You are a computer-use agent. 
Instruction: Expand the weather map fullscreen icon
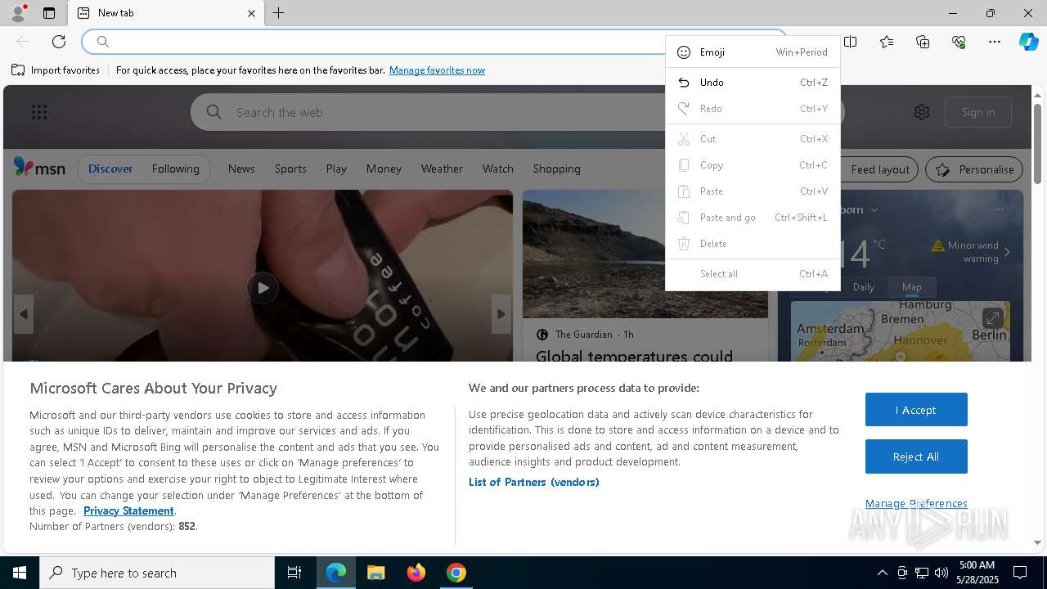point(992,317)
